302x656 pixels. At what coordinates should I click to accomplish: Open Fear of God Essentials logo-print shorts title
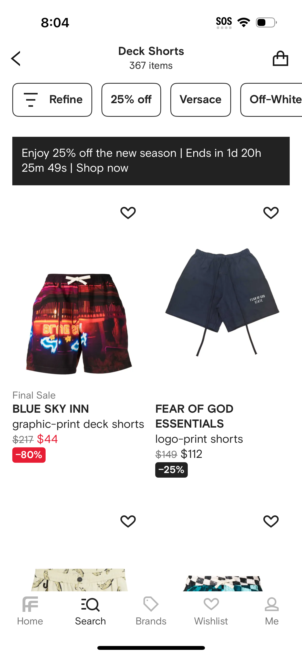[199, 424]
